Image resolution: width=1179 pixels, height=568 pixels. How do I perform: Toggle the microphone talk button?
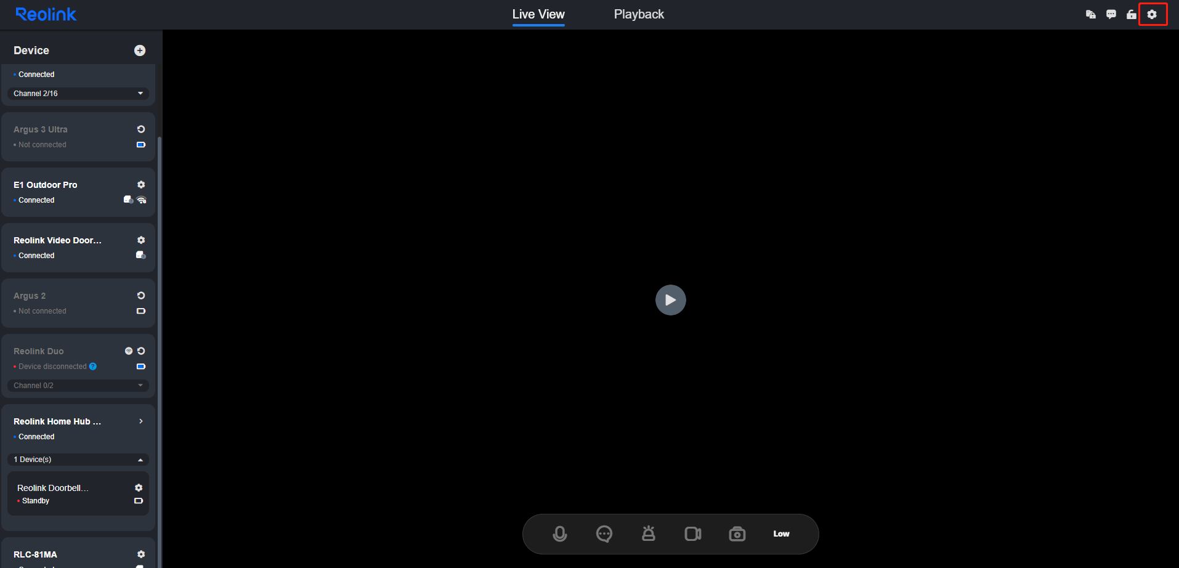coord(560,534)
